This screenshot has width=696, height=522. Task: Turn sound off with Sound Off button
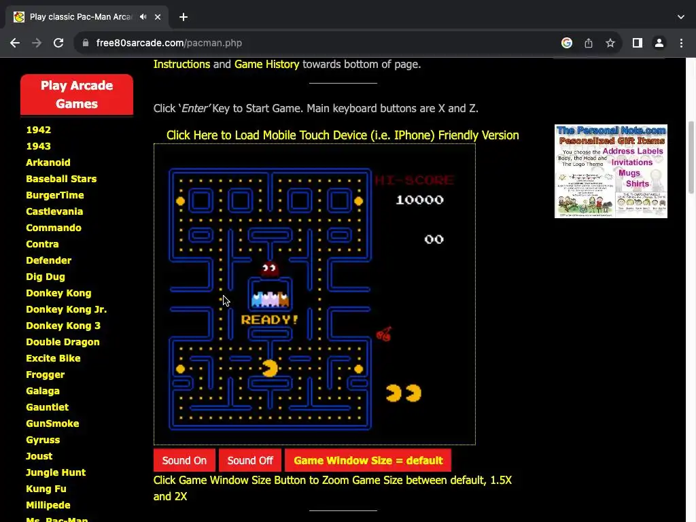[250, 460]
